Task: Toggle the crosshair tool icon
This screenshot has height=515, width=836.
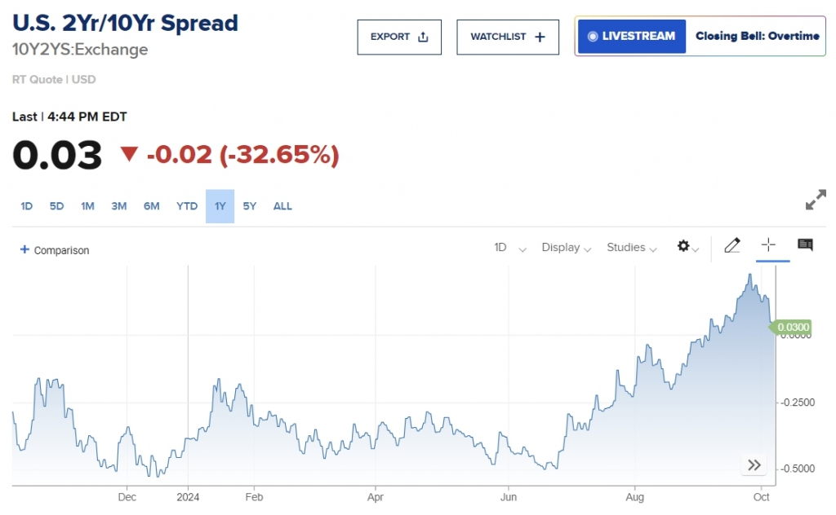Action: click(768, 245)
